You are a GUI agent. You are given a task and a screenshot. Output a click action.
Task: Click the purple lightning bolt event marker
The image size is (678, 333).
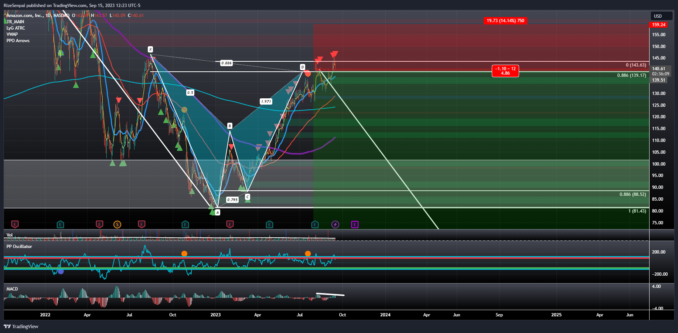(335, 224)
